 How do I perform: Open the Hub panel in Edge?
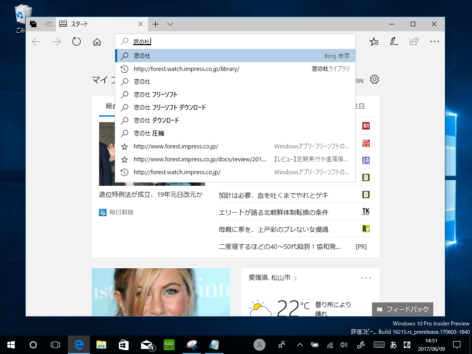tap(374, 41)
